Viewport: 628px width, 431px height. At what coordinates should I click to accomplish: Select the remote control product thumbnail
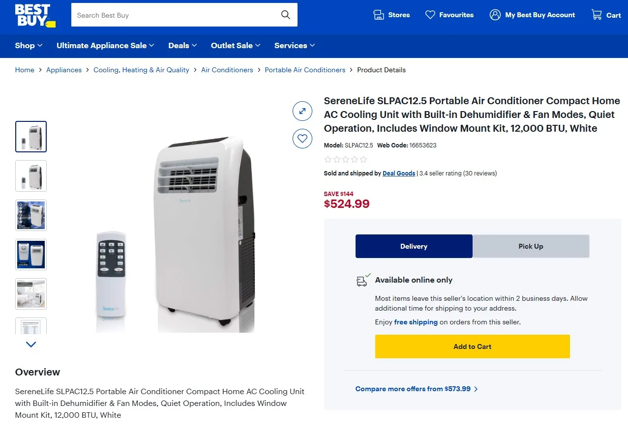(30, 176)
